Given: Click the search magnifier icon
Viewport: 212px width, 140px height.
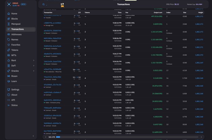Looking at the screenshot, I should (43, 4).
